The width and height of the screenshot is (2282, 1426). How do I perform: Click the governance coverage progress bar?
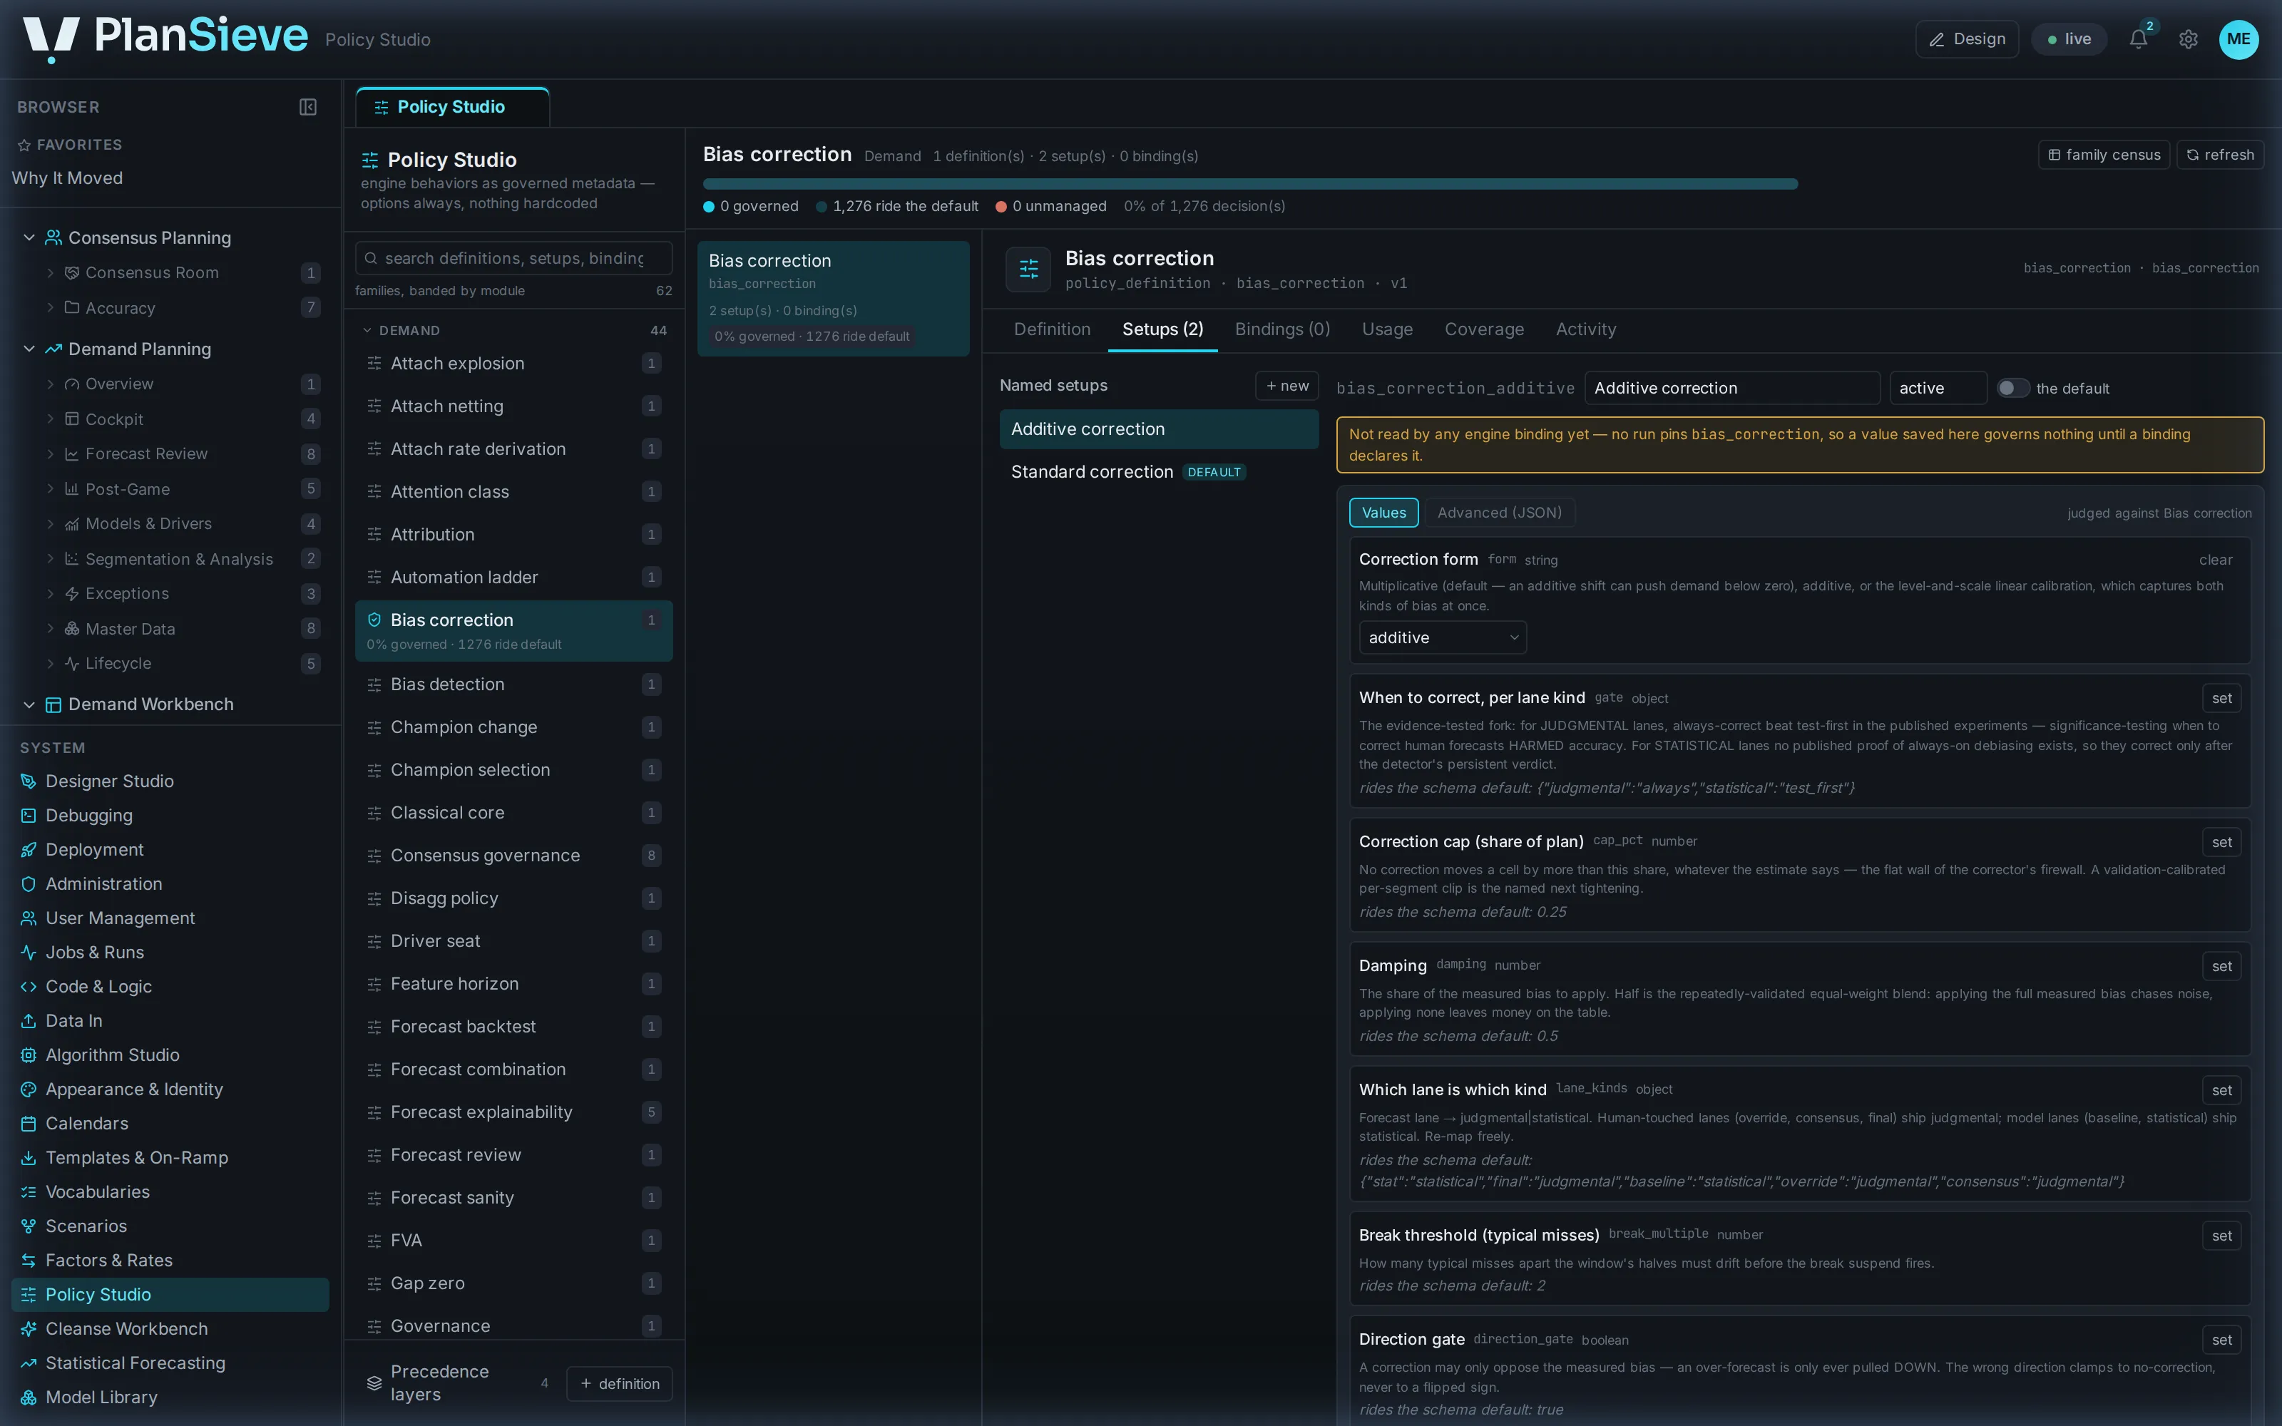(1250, 184)
